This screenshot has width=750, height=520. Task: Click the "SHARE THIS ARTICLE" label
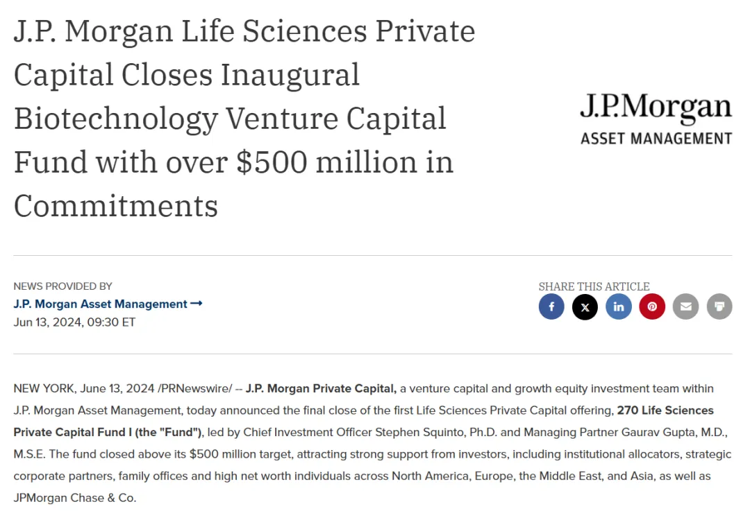[x=594, y=286]
